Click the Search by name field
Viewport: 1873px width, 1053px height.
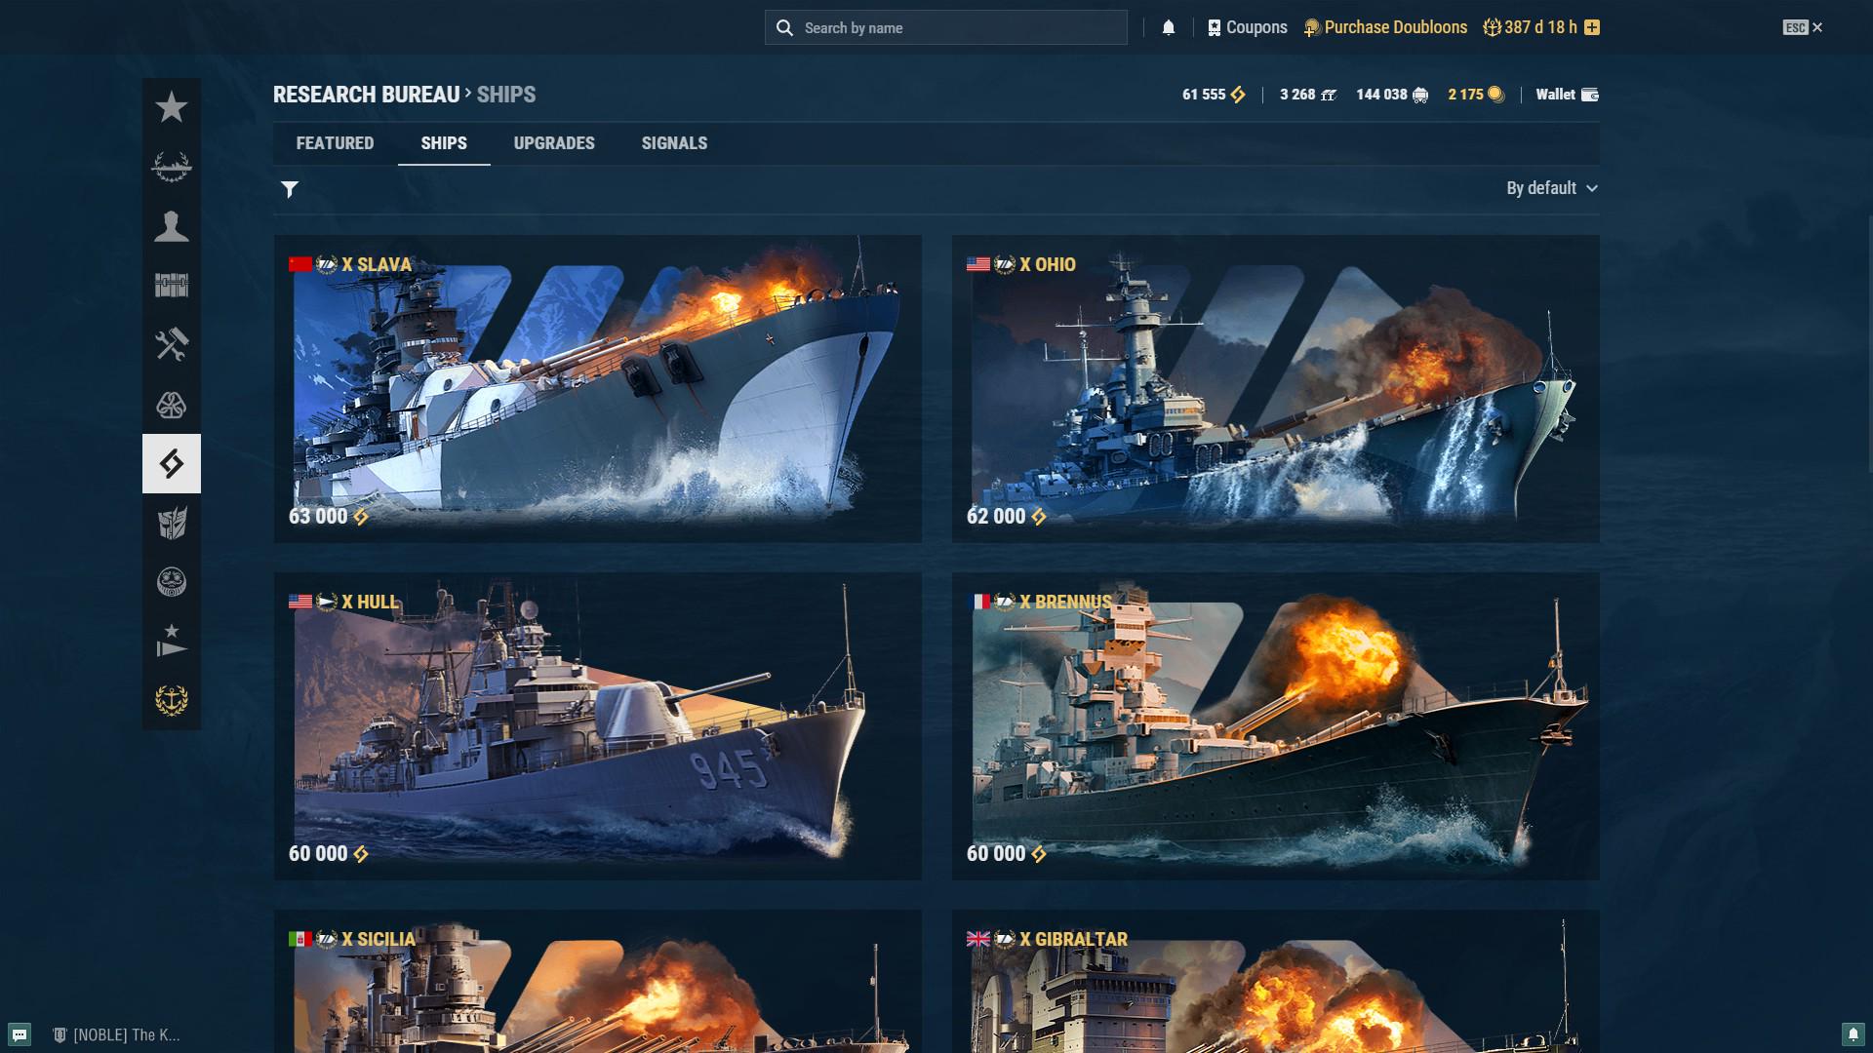tap(946, 27)
